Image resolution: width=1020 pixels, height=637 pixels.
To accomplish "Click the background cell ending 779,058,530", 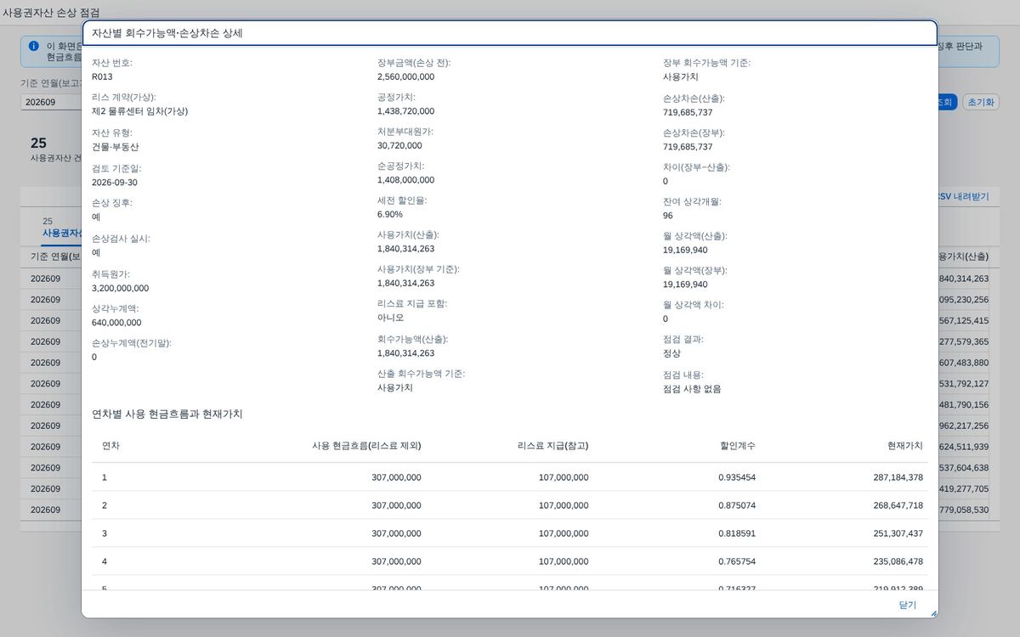I will (x=963, y=510).
